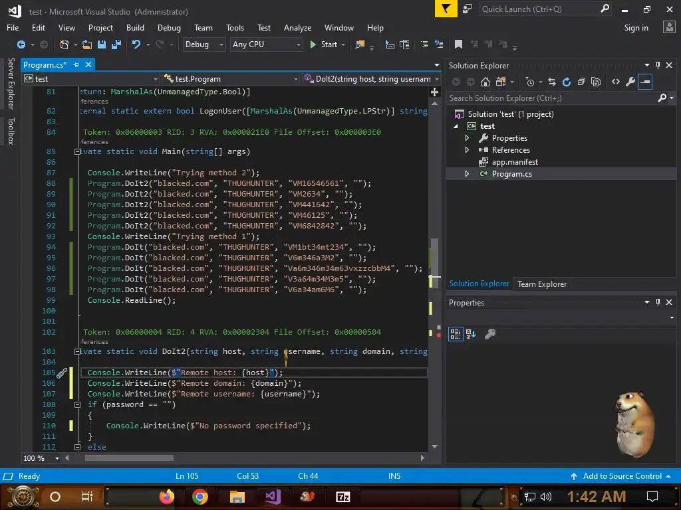The height and width of the screenshot is (510, 681).
Task: Open the Build menu
Action: [x=135, y=28]
